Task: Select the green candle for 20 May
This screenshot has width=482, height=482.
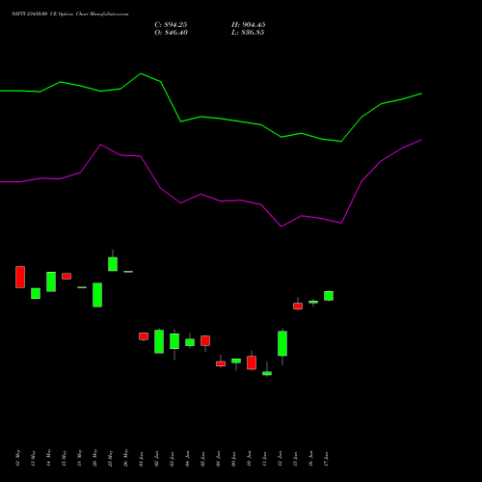Action: coord(97,295)
